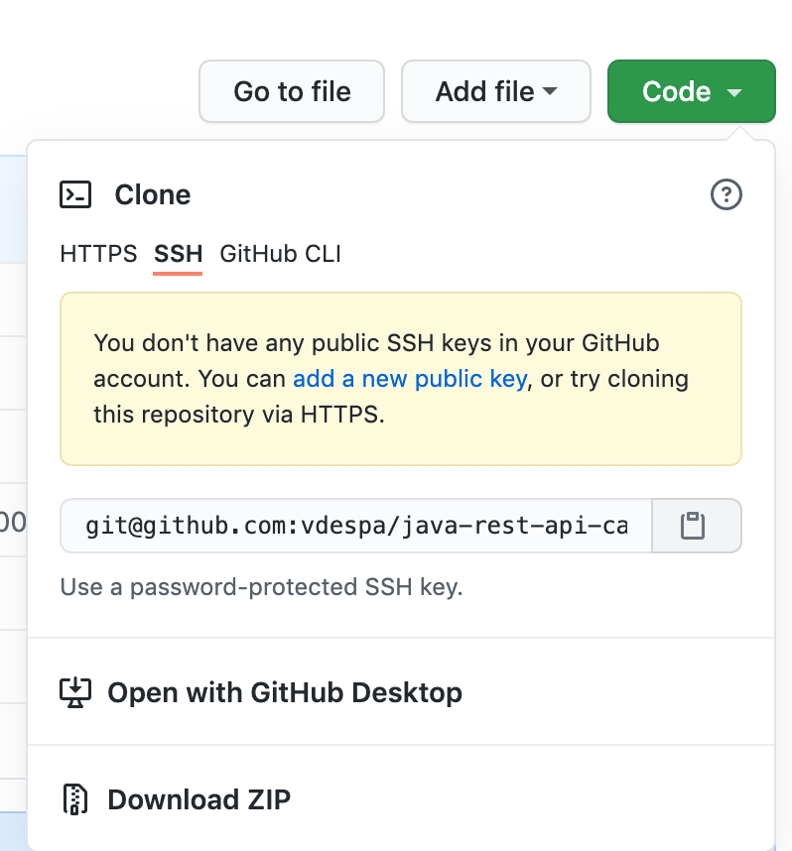Click the Go to file button

pos(292,91)
